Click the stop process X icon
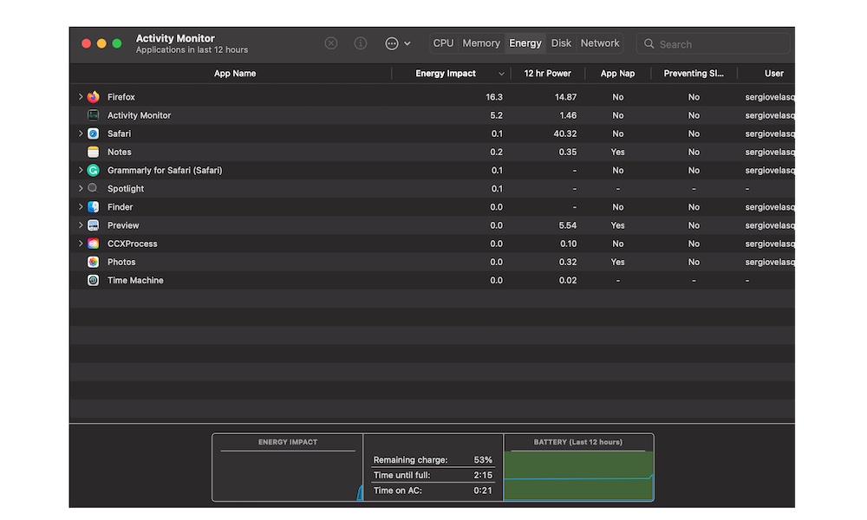The height and width of the screenshot is (520, 867). click(330, 43)
